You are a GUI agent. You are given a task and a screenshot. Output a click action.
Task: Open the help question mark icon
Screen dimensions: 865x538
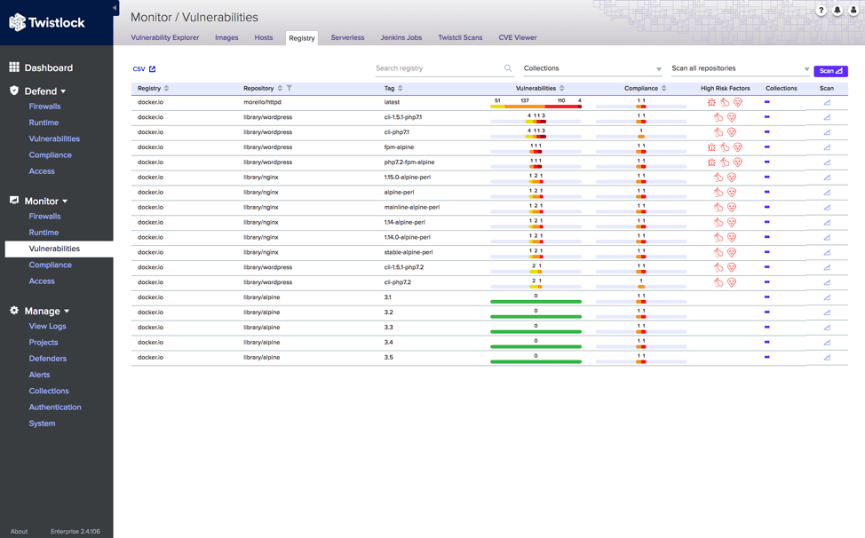pos(821,11)
